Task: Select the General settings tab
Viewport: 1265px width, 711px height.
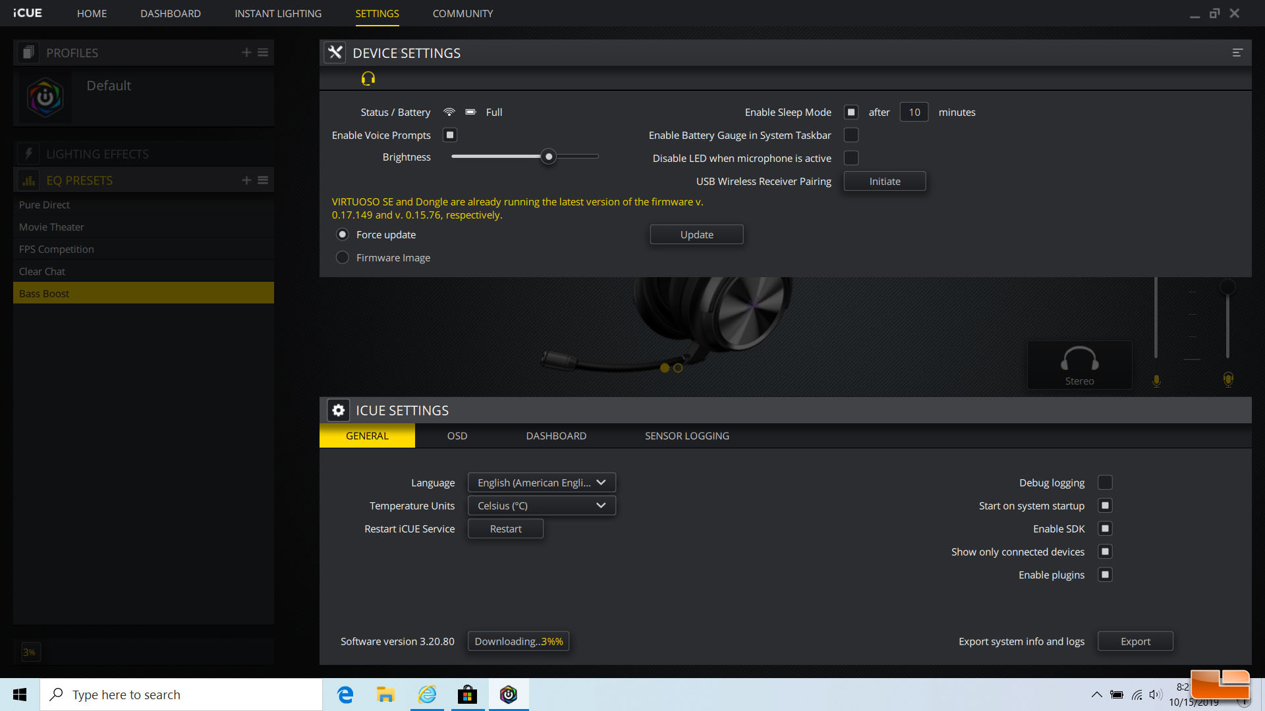Action: pyautogui.click(x=367, y=436)
